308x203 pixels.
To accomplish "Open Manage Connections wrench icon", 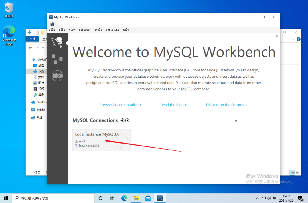I will tap(127, 120).
